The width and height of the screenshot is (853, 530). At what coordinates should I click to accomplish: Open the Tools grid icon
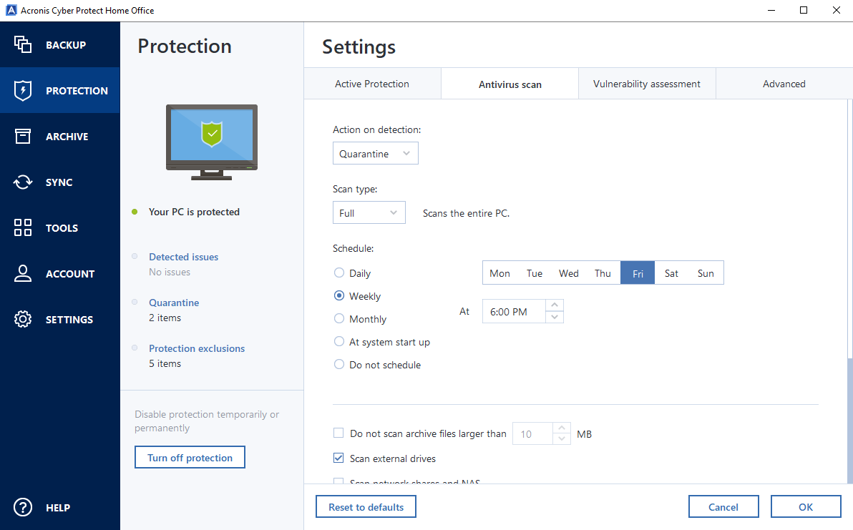[x=22, y=227]
